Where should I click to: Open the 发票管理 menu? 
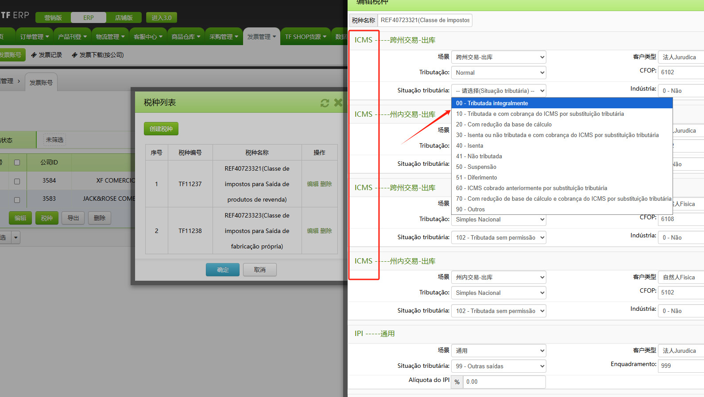pyautogui.click(x=261, y=37)
